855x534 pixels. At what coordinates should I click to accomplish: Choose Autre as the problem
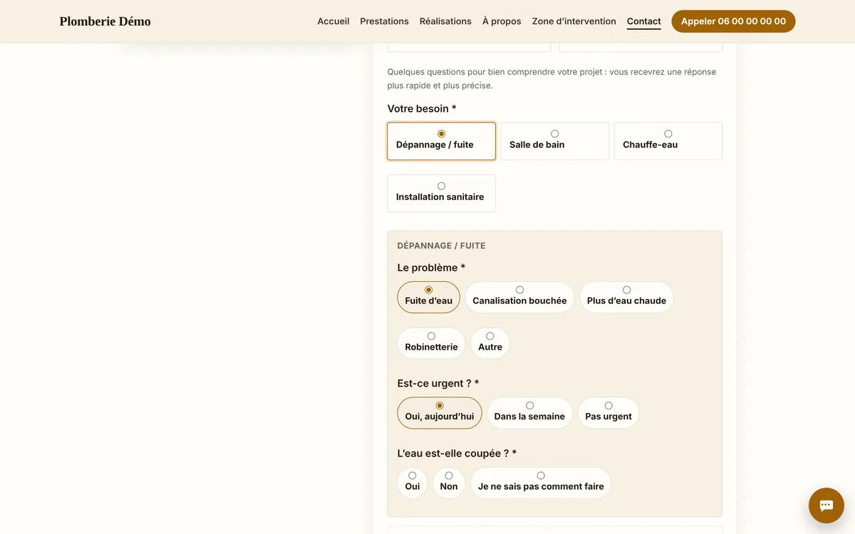click(490, 343)
